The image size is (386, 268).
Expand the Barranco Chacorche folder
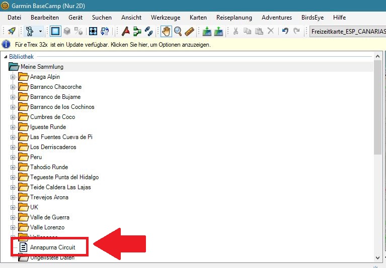[x=13, y=87]
